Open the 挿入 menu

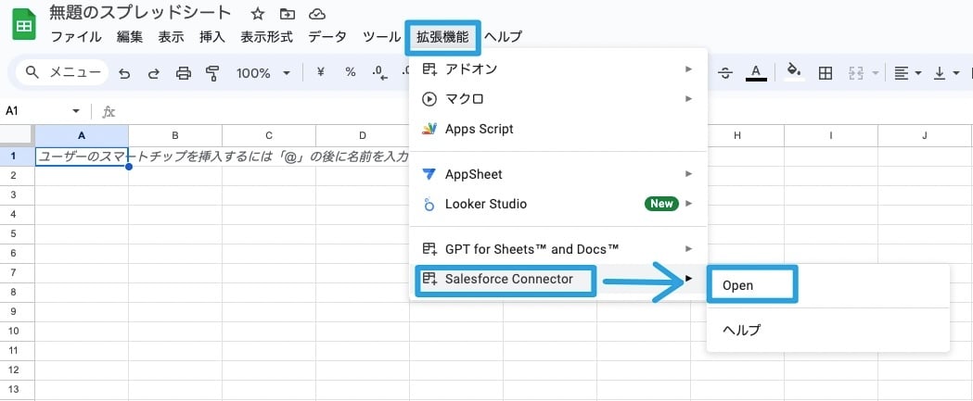pyautogui.click(x=212, y=36)
